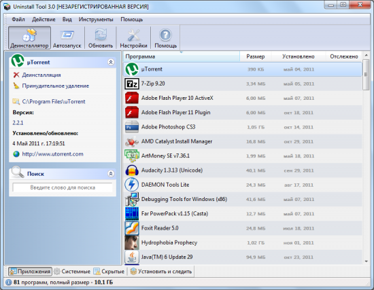This screenshot has width=374, height=290.
Task: Select the DAEMON Tools Lite text
Action: (165, 185)
